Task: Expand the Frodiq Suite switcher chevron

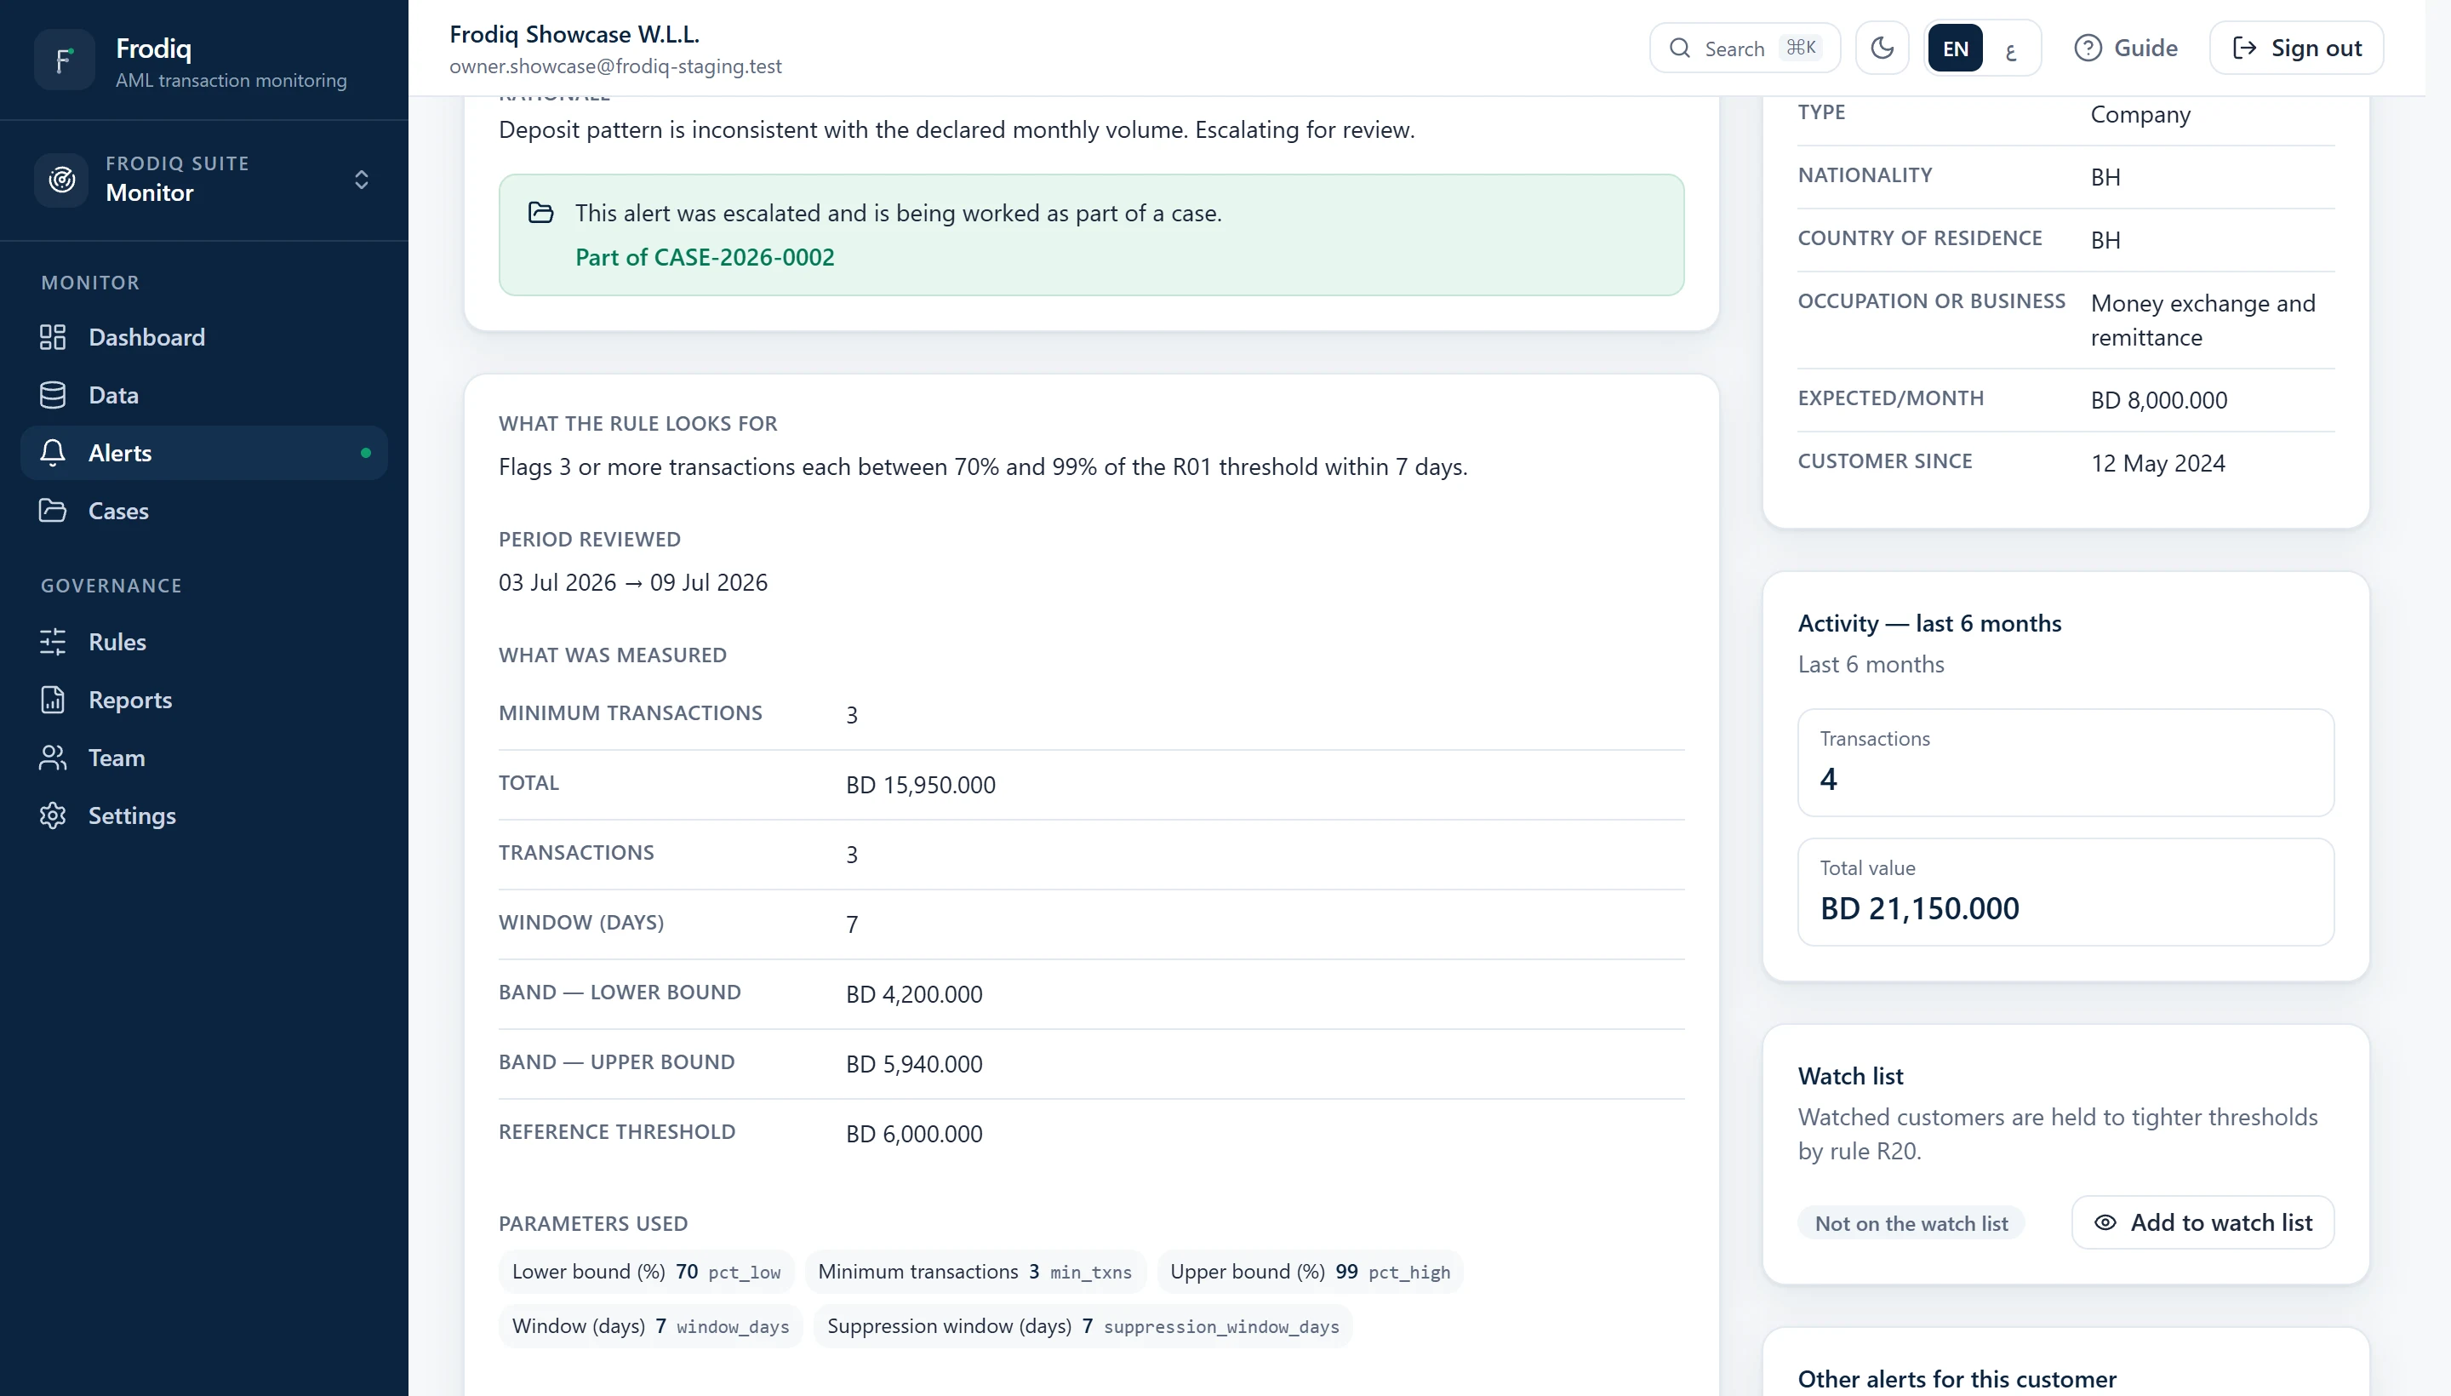Action: tap(362, 180)
